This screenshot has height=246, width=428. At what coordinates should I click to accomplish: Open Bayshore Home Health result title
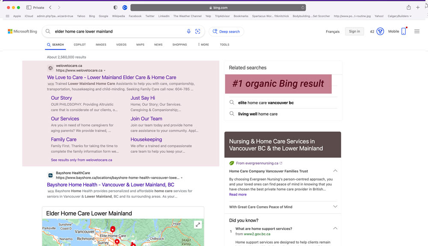point(110,185)
